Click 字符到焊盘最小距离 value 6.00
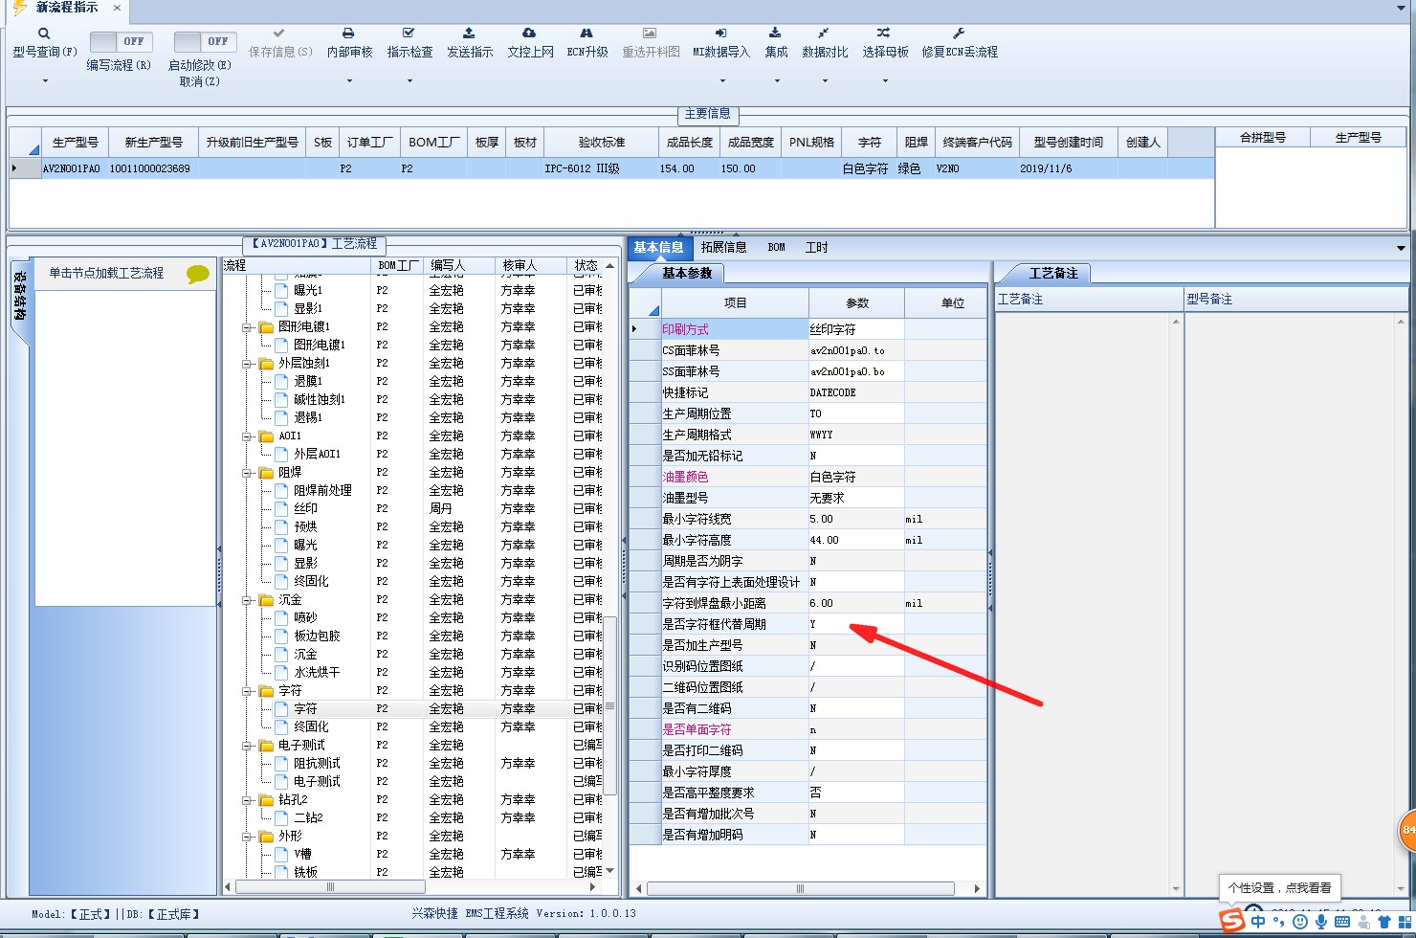The height and width of the screenshot is (938, 1416). [x=856, y=604]
